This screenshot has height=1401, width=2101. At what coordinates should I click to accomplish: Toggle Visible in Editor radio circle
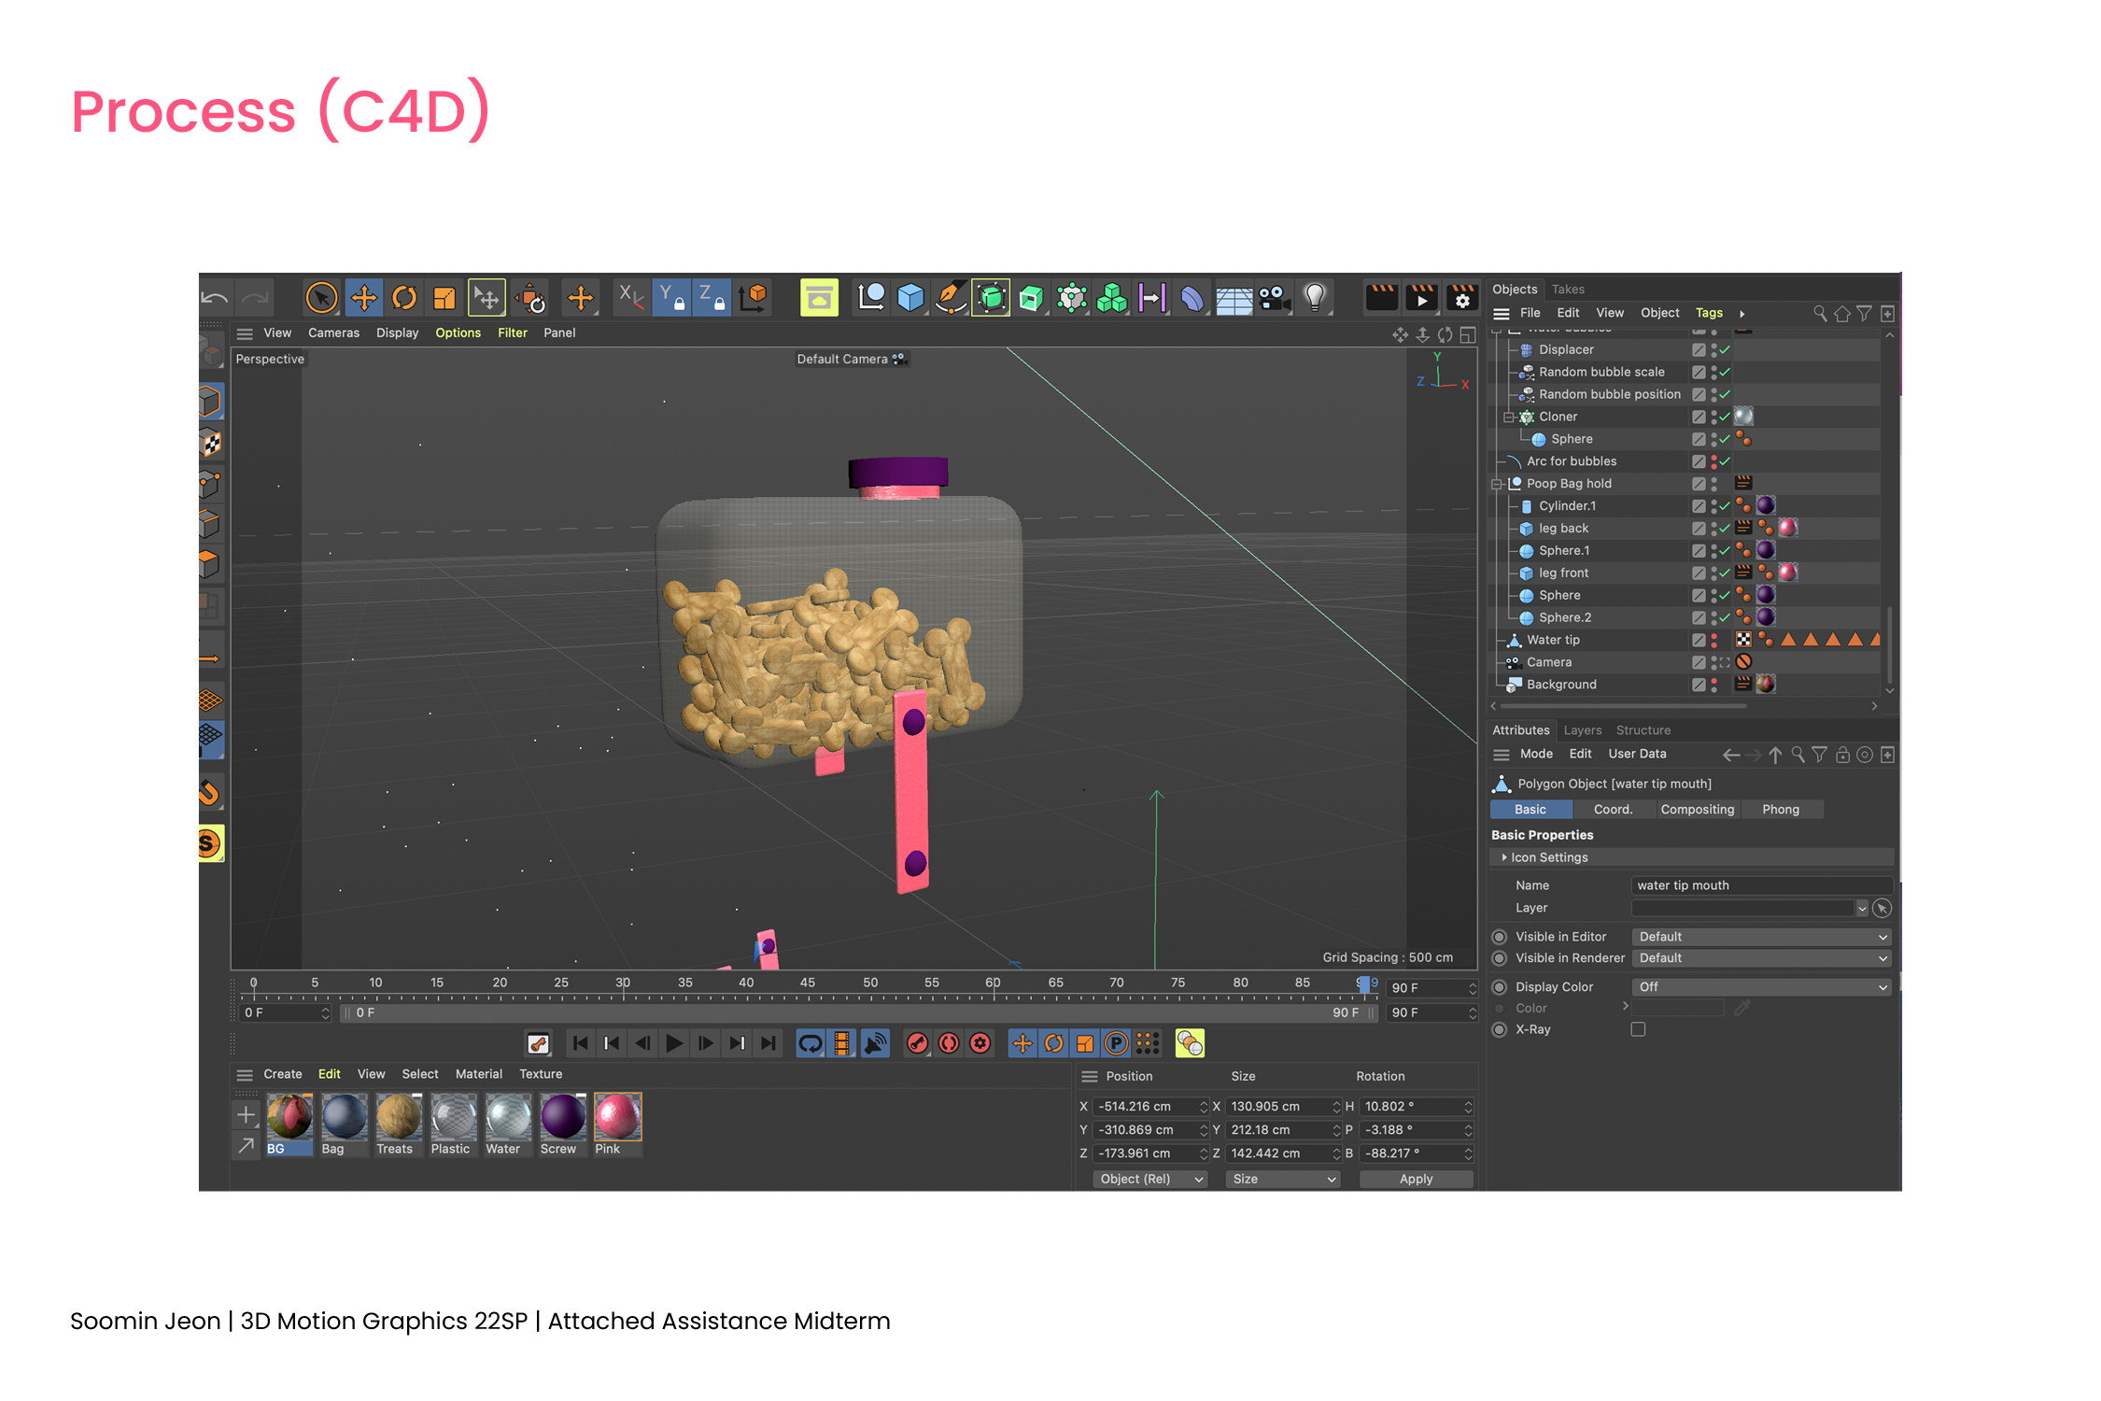coord(1500,937)
